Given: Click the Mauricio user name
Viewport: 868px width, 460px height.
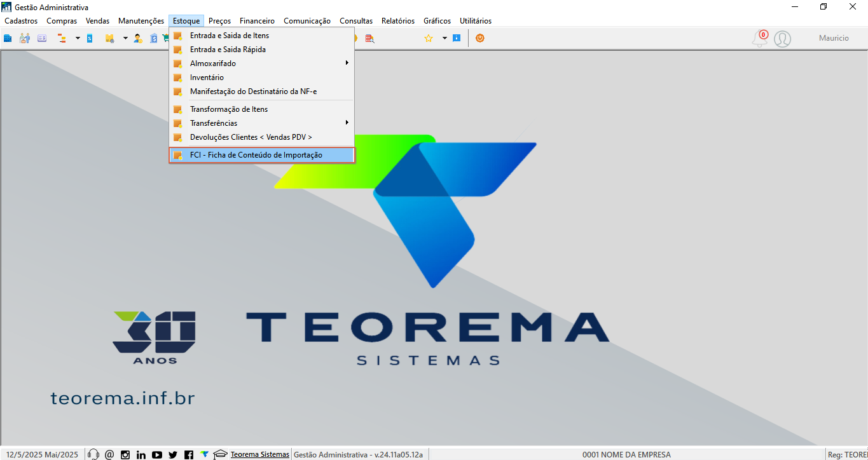Looking at the screenshot, I should click(x=834, y=38).
